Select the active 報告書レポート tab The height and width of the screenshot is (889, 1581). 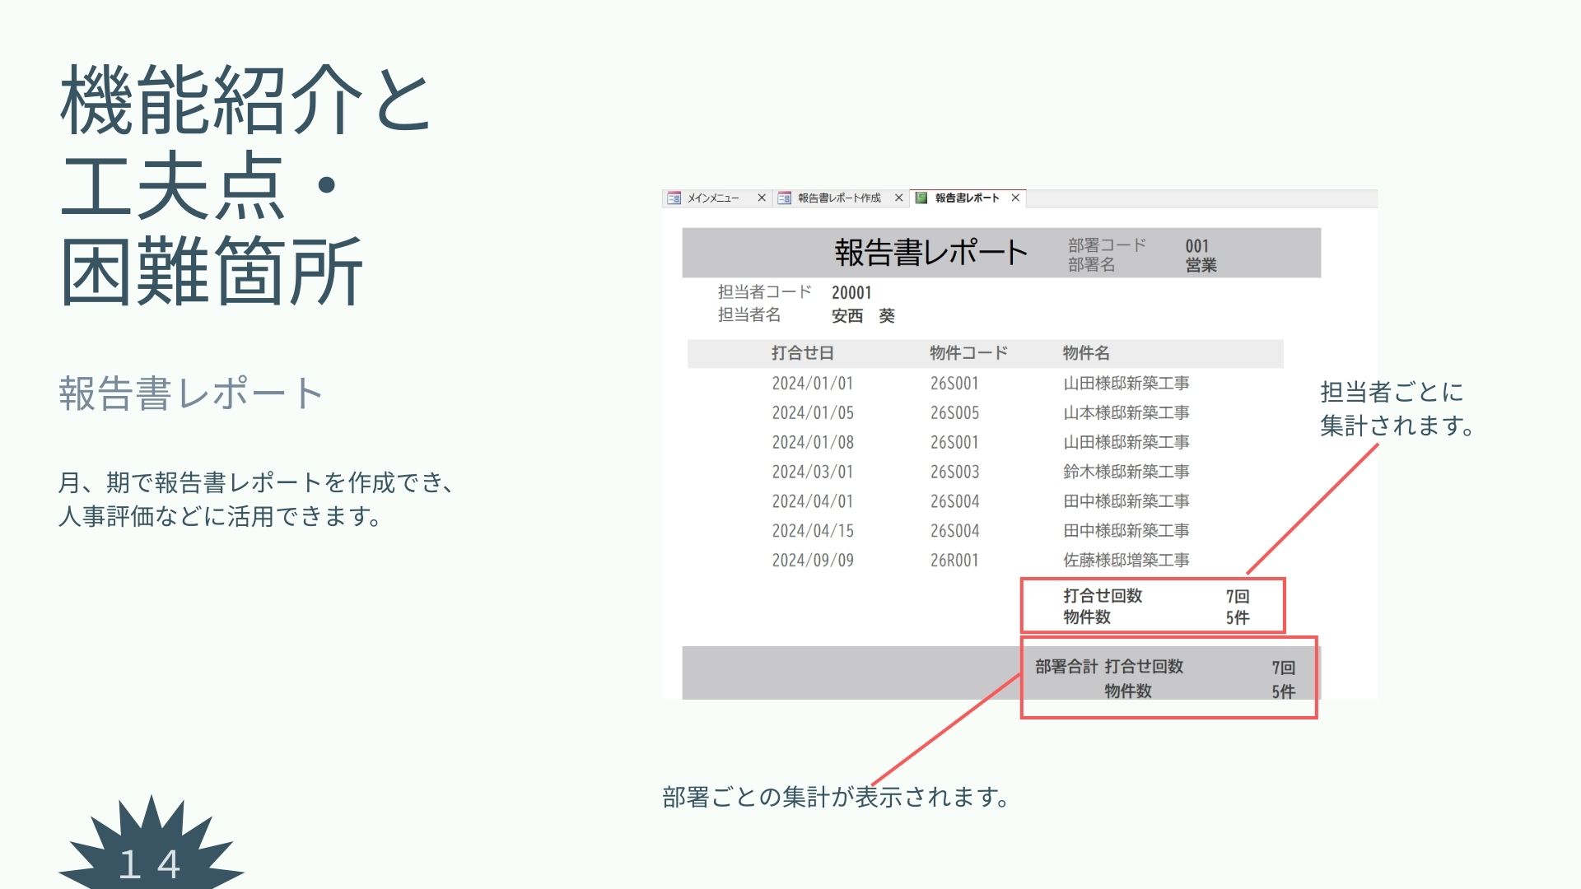click(967, 198)
